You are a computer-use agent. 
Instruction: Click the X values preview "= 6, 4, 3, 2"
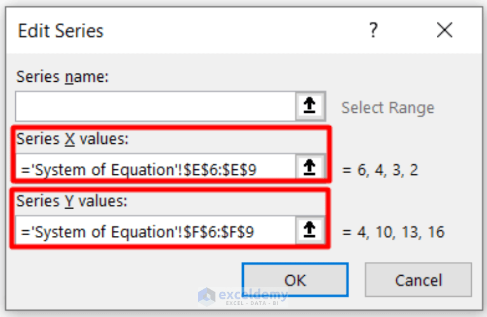point(380,169)
